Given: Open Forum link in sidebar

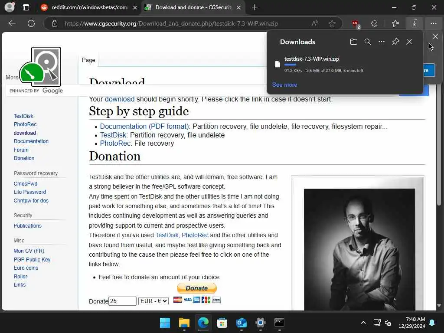Looking at the screenshot, I should [21, 150].
